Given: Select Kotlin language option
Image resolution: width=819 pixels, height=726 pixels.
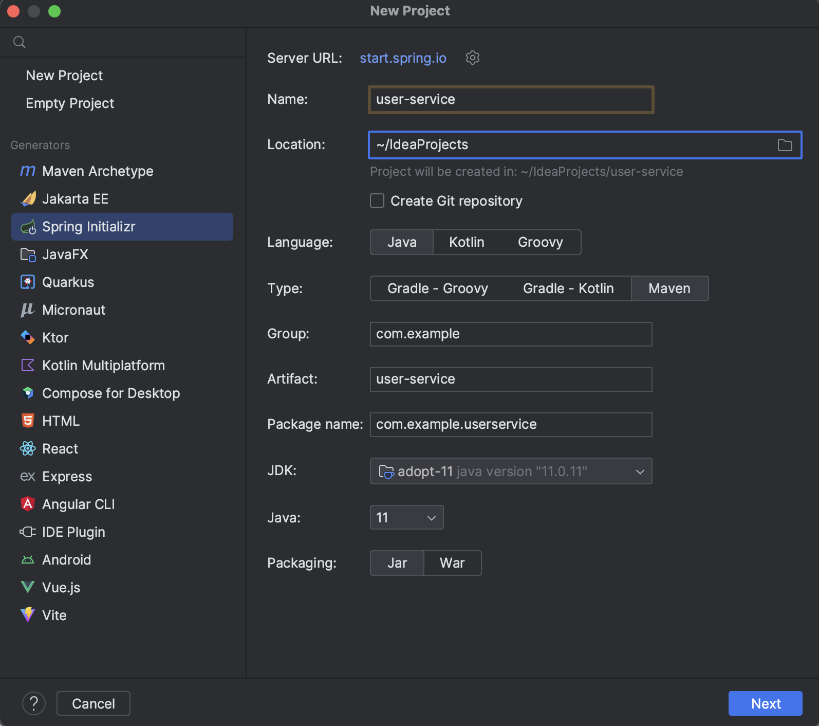Looking at the screenshot, I should pyautogui.click(x=467, y=242).
